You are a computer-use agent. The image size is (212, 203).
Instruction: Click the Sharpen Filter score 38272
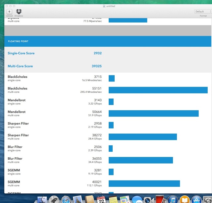pyautogui.click(x=97, y=135)
